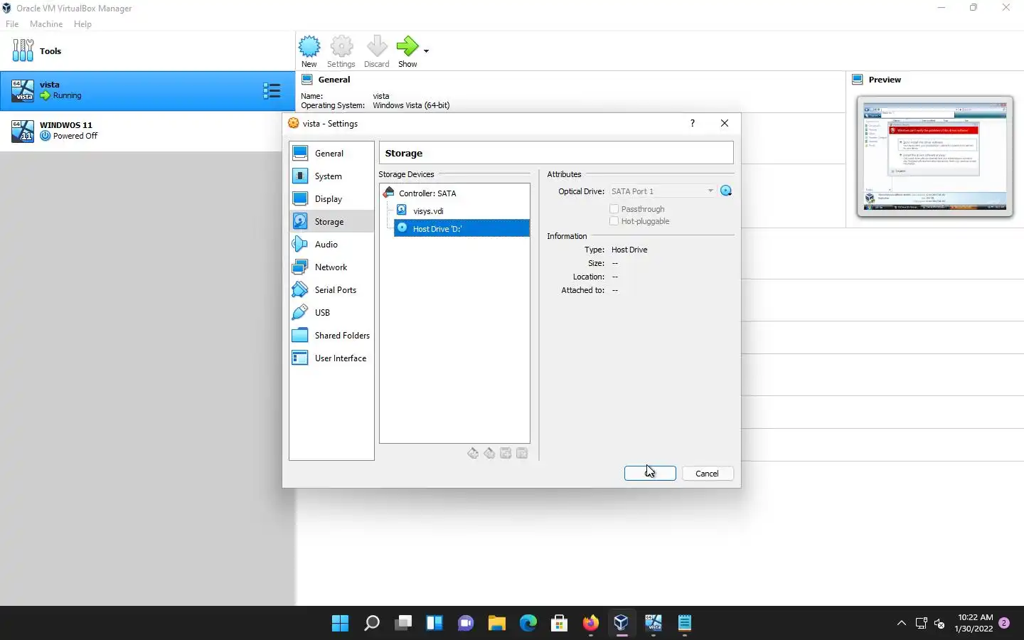Image resolution: width=1024 pixels, height=640 pixels.
Task: Click the green Show arrow icon
Action: tap(407, 47)
